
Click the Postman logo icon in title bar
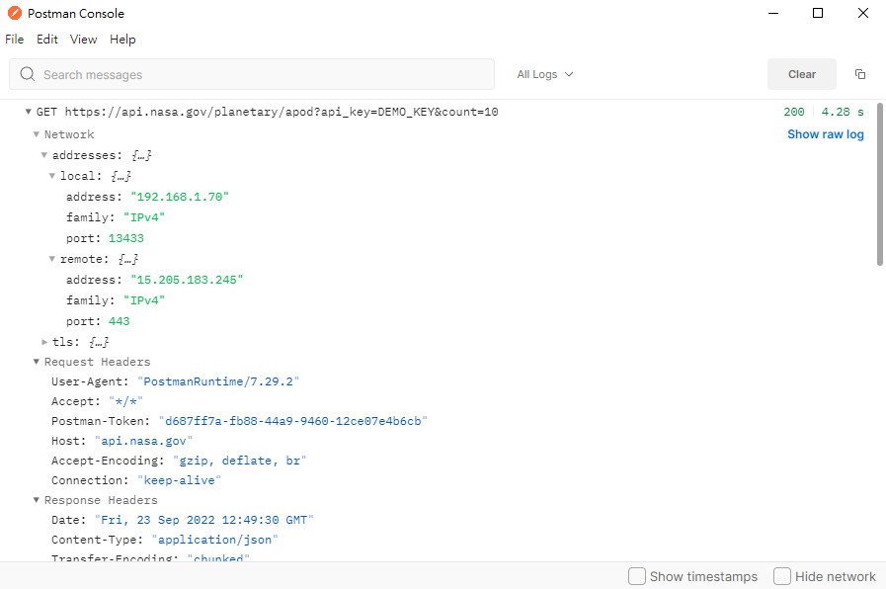pyautogui.click(x=15, y=13)
